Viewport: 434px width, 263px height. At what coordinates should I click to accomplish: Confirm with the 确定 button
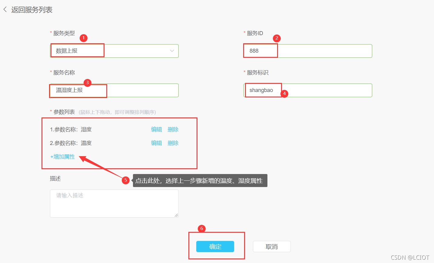pos(215,247)
